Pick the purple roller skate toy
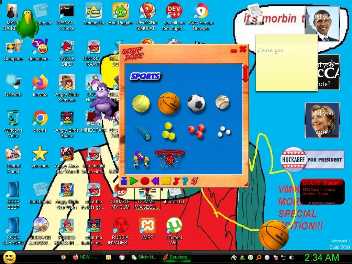The height and width of the screenshot is (264, 352). pyautogui.click(x=141, y=159)
